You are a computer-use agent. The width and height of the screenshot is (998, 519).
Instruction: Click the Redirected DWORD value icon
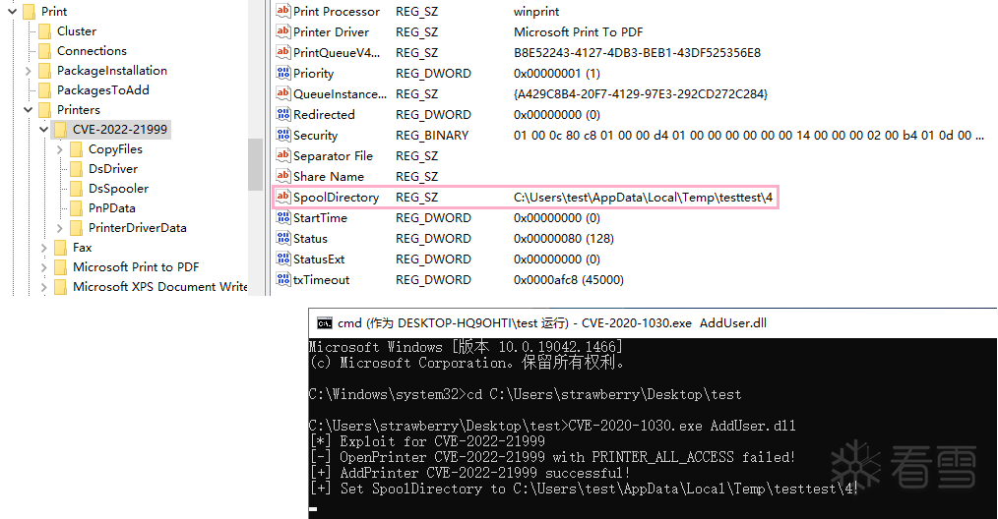[283, 114]
